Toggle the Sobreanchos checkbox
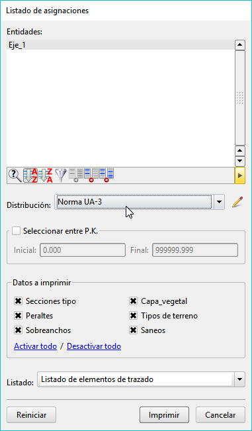The image size is (252, 431). point(18,330)
